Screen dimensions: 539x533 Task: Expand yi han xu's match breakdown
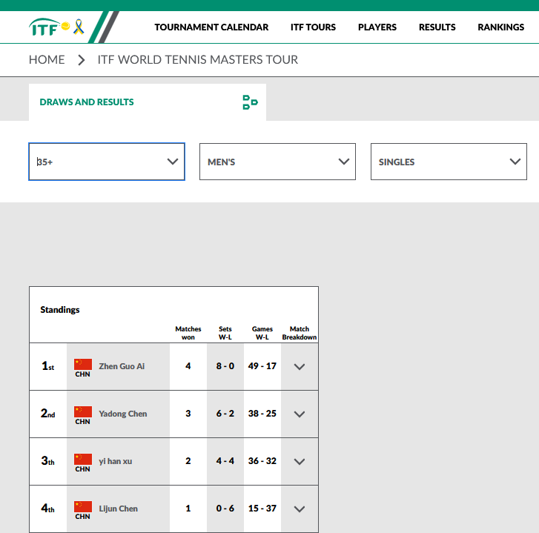300,461
